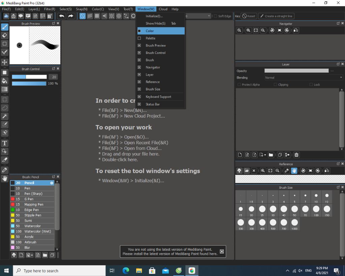The image size is (345, 276).
Task: Select the Gradient tool
Action: click(x=5, y=89)
